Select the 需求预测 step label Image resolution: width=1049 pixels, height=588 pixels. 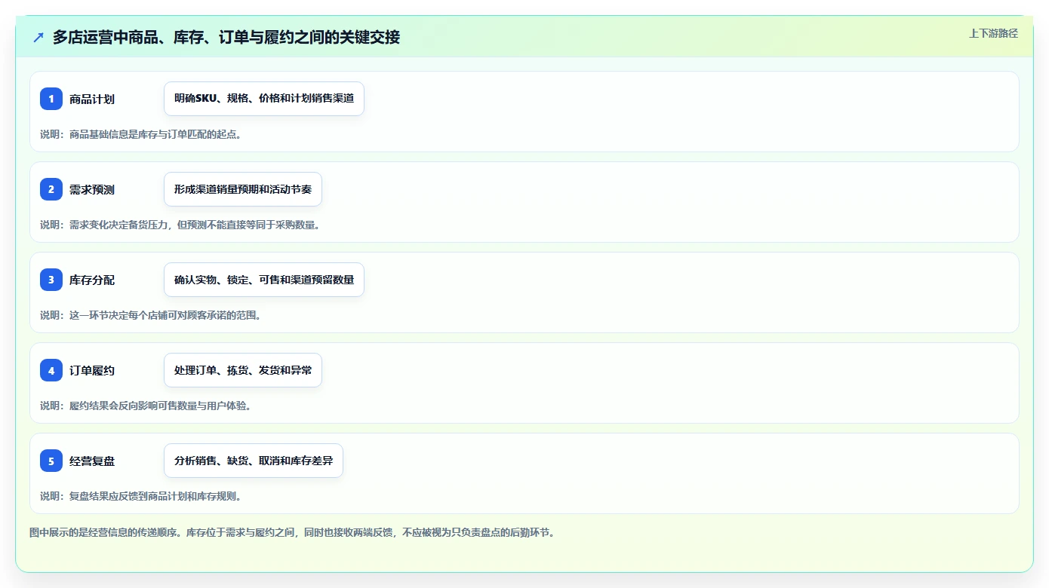pyautogui.click(x=92, y=189)
